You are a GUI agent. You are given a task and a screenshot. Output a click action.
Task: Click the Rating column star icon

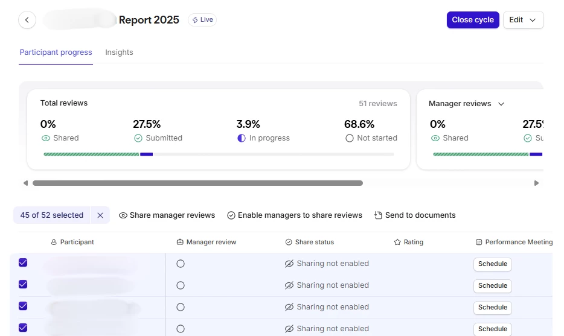(x=397, y=242)
